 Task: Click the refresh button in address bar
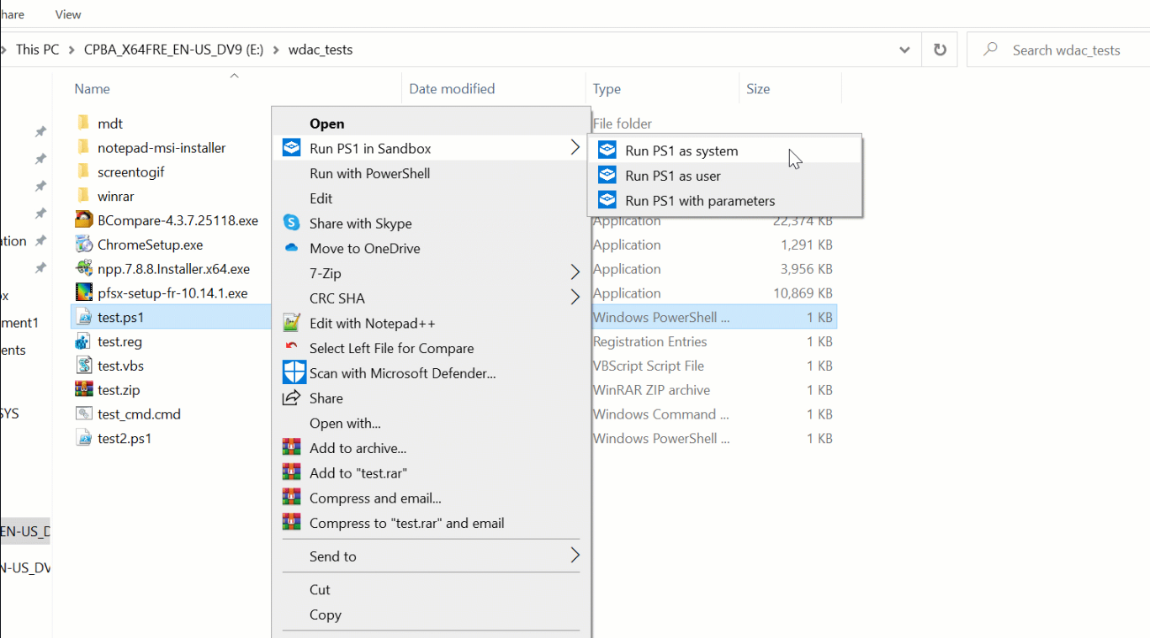click(x=940, y=50)
